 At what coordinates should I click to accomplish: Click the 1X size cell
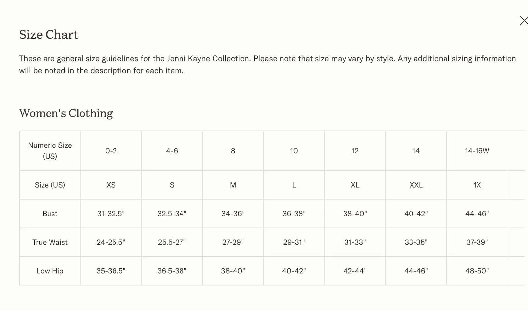(477, 185)
